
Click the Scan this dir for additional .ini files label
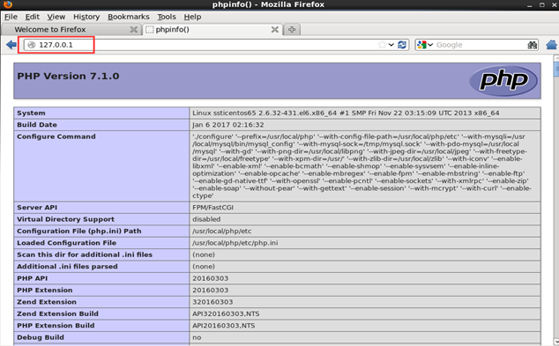[85, 254]
